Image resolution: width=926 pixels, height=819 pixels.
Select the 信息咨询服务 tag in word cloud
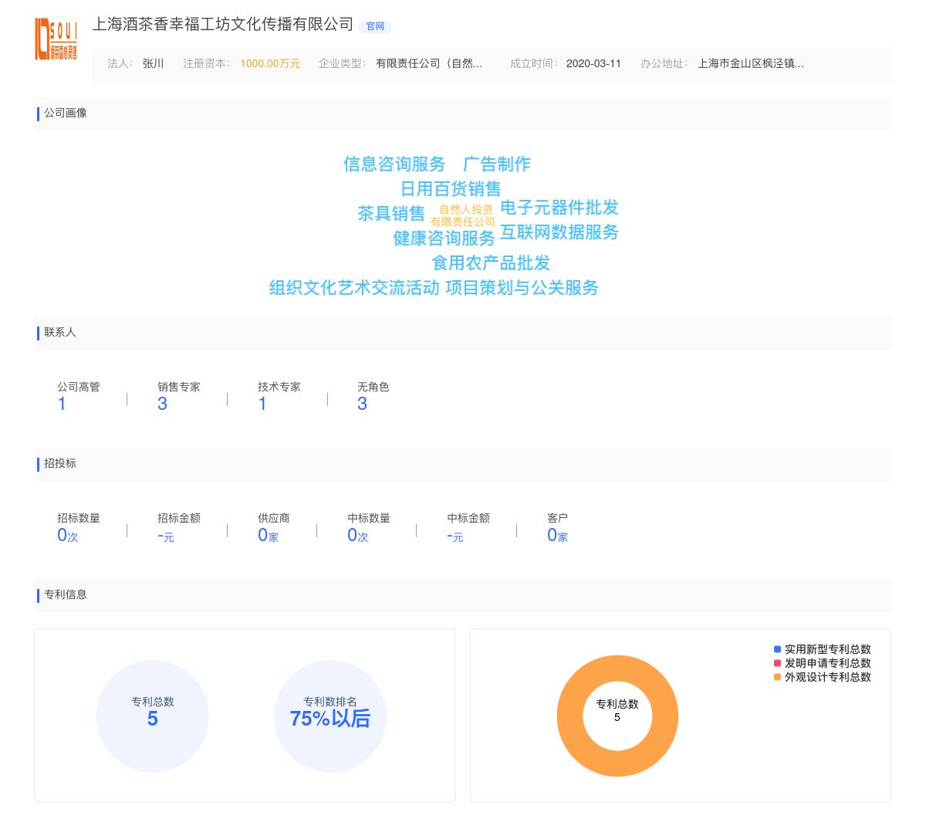[394, 164]
